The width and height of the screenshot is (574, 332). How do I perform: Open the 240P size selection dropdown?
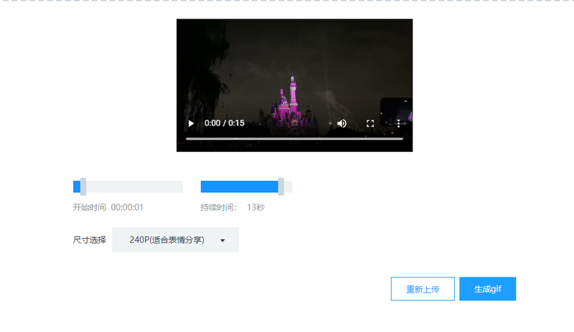(x=175, y=239)
